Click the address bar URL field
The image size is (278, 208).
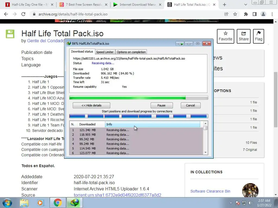point(128,14)
